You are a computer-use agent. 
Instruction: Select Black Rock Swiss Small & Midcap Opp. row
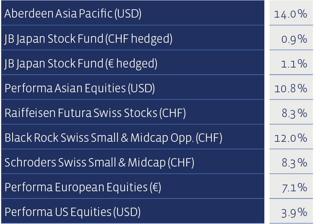click(133, 137)
